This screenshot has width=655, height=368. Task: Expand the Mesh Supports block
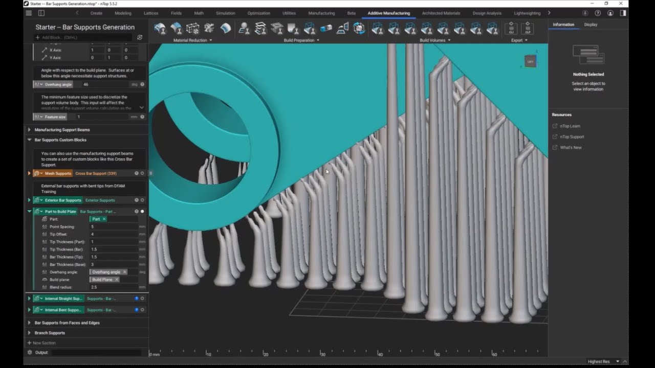29,173
